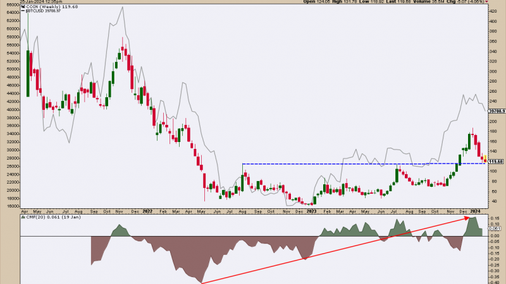
Task: Click the 2023 year label on time axis
Action: 311,211
